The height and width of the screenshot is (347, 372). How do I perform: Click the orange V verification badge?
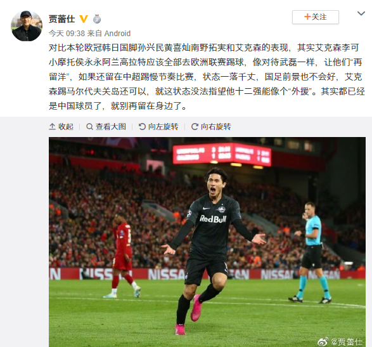click(x=84, y=19)
